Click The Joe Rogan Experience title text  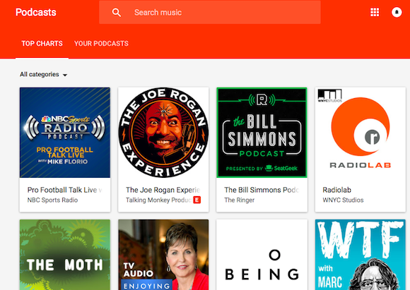click(x=163, y=190)
